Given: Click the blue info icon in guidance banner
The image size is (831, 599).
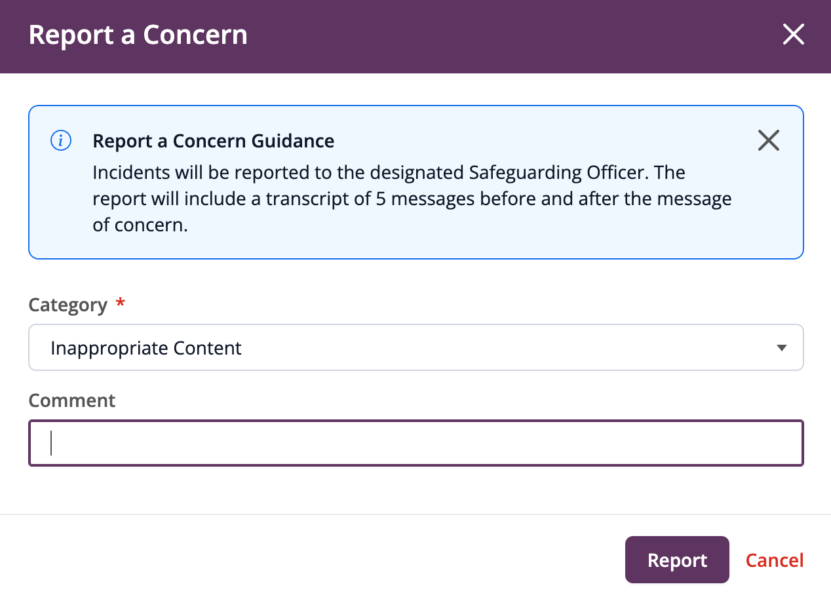Looking at the screenshot, I should click(61, 140).
